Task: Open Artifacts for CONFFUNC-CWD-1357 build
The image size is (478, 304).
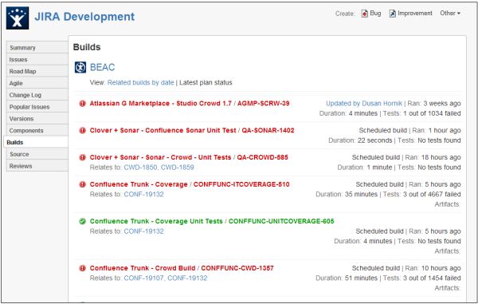Action: click(x=447, y=288)
